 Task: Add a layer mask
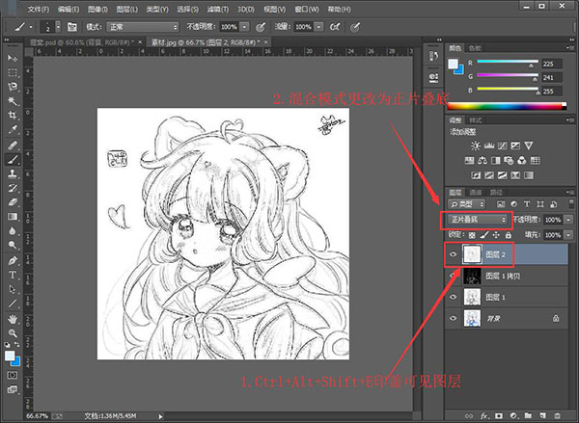coord(499,415)
